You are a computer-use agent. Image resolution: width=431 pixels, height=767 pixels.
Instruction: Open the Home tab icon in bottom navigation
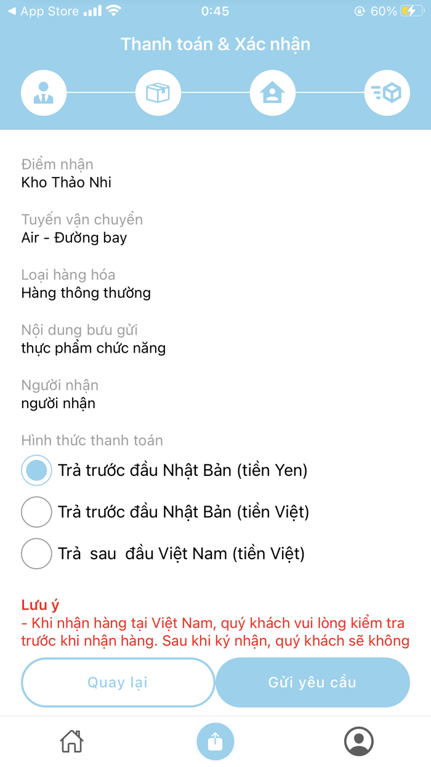tap(71, 742)
